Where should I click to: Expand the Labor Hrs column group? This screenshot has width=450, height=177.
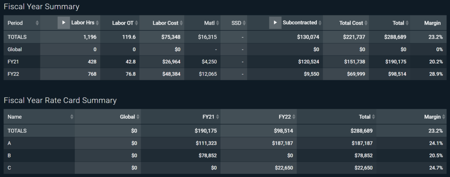click(x=64, y=22)
